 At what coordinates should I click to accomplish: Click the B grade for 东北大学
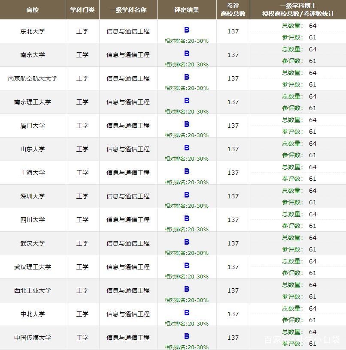click(187, 30)
